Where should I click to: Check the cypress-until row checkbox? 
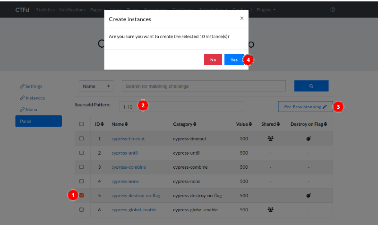(x=81, y=153)
